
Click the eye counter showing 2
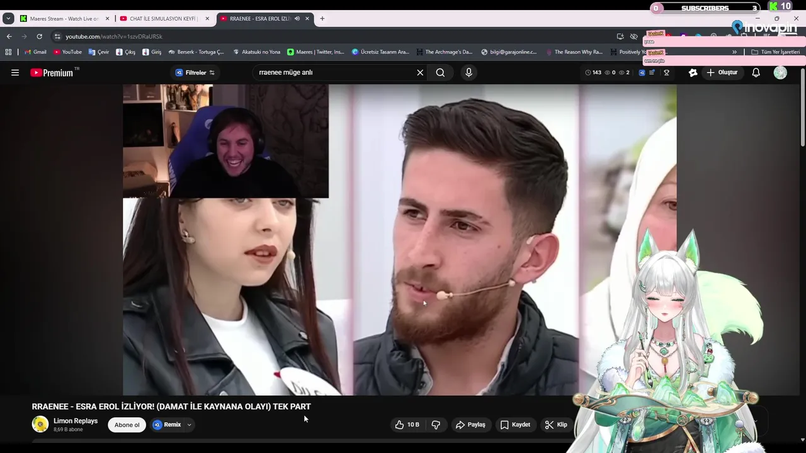point(624,72)
